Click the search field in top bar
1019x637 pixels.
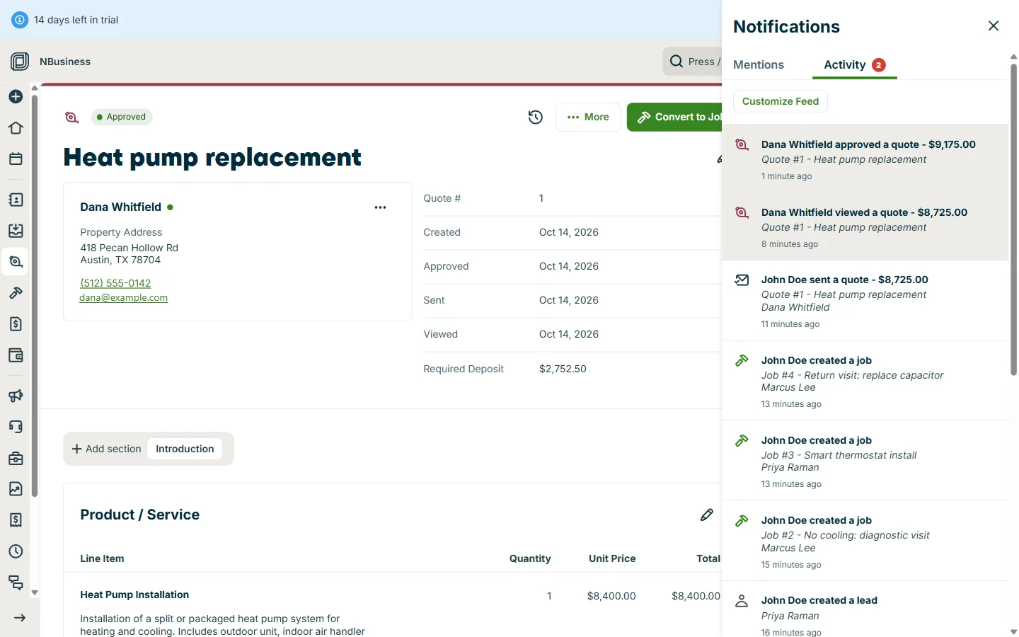click(x=692, y=62)
